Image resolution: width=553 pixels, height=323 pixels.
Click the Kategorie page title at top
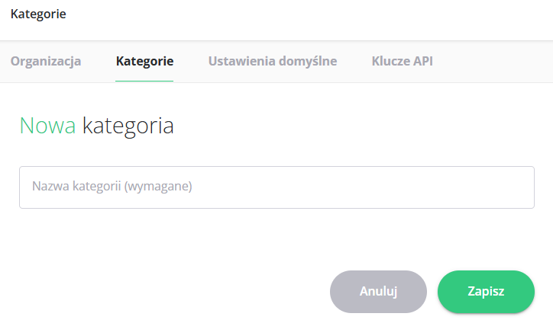point(38,14)
